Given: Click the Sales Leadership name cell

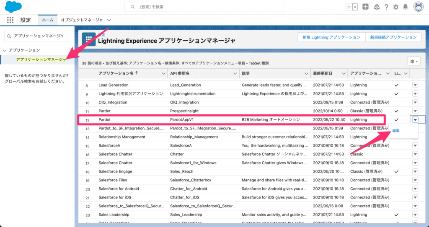Looking at the screenshot, I should [114, 215].
